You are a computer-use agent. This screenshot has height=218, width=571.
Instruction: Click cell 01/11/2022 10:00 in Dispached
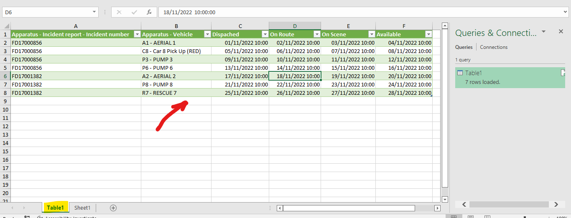pyautogui.click(x=240, y=43)
